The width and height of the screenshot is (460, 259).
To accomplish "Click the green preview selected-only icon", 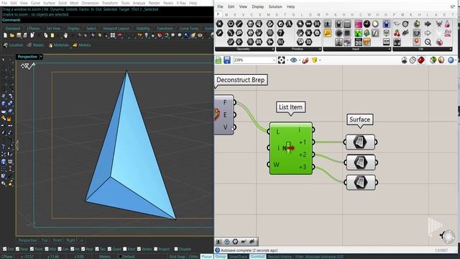I will click(433, 60).
